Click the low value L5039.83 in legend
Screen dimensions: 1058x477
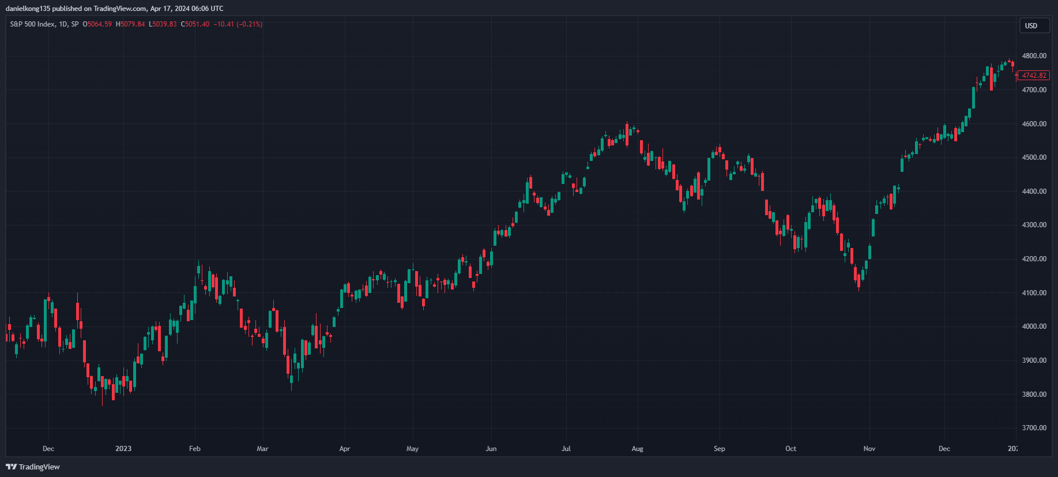point(163,24)
